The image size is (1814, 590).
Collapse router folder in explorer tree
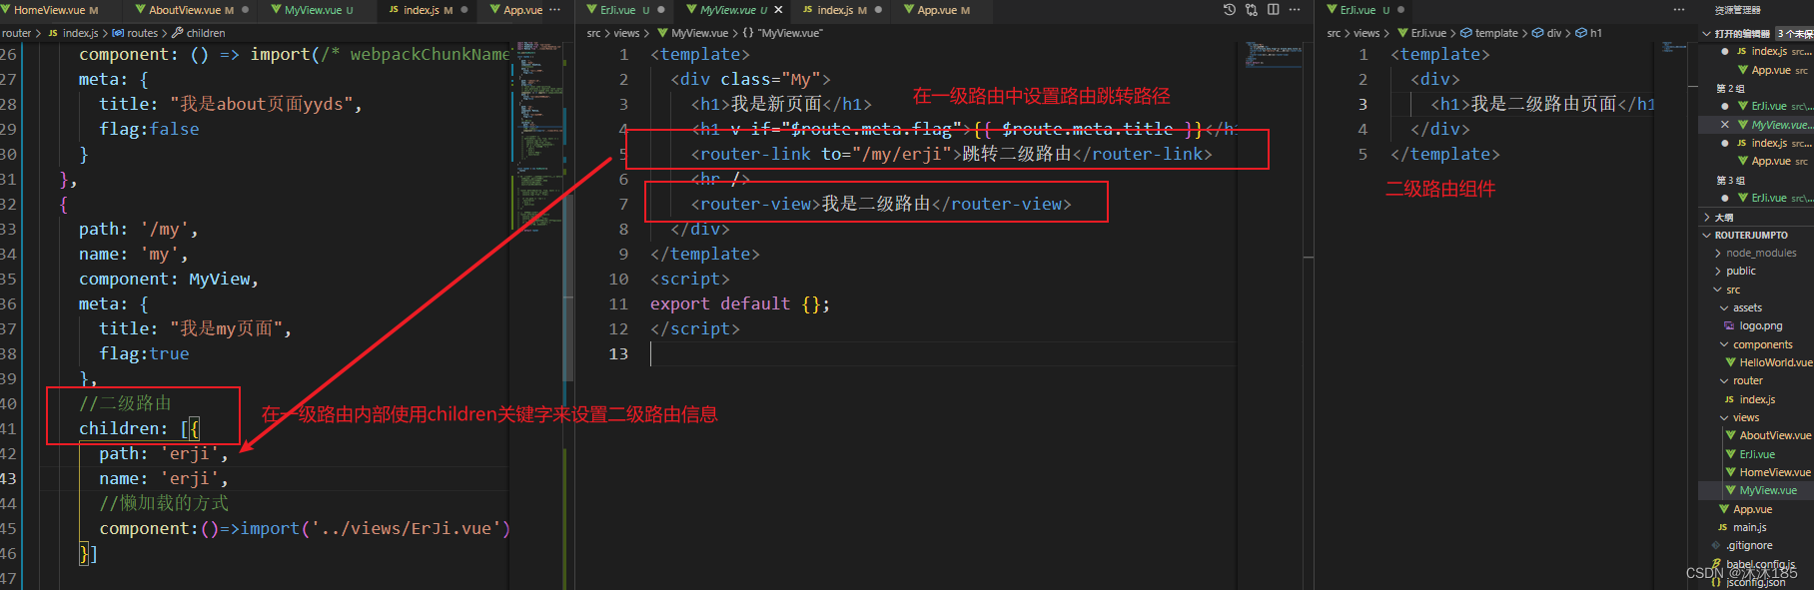tap(1756, 380)
